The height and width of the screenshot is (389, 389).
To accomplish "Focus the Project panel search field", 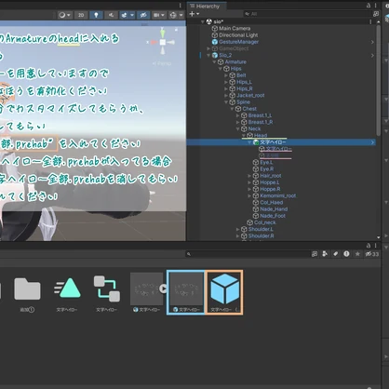I will pyautogui.click(x=248, y=254).
